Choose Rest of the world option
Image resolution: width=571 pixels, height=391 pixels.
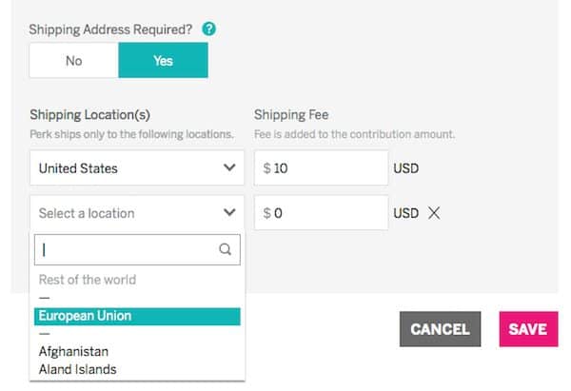tap(87, 280)
